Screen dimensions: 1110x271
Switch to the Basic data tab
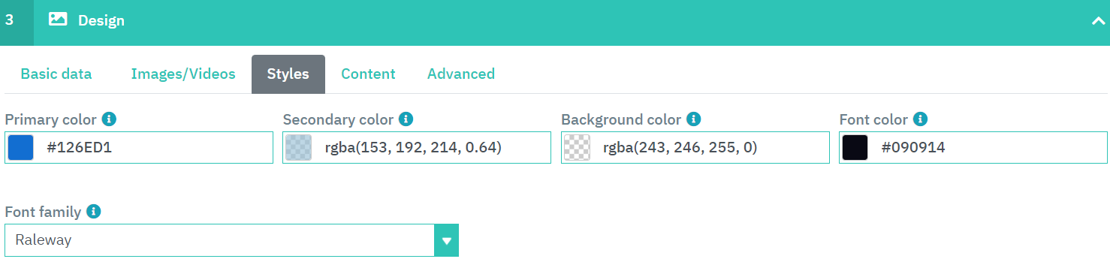(56, 74)
